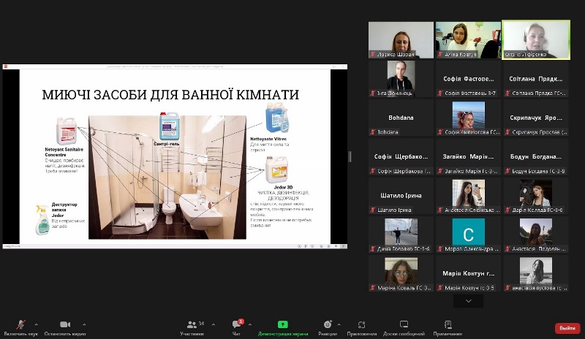This screenshot has height=339, width=585.
Task: Stop video with the camera button
Action: pos(65,327)
